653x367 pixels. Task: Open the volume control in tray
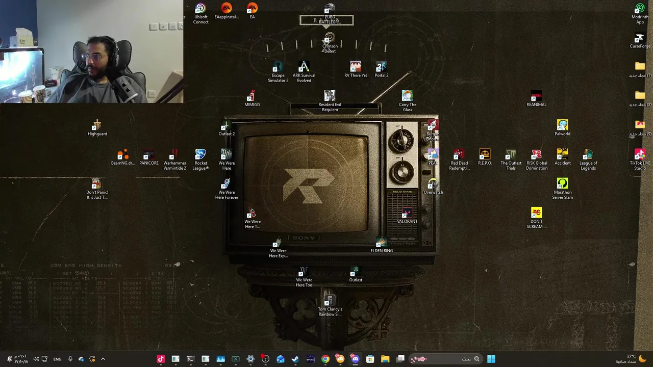click(36, 359)
